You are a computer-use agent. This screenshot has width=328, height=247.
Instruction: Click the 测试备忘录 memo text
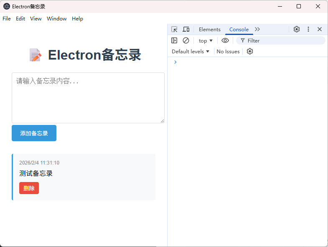pos(36,173)
